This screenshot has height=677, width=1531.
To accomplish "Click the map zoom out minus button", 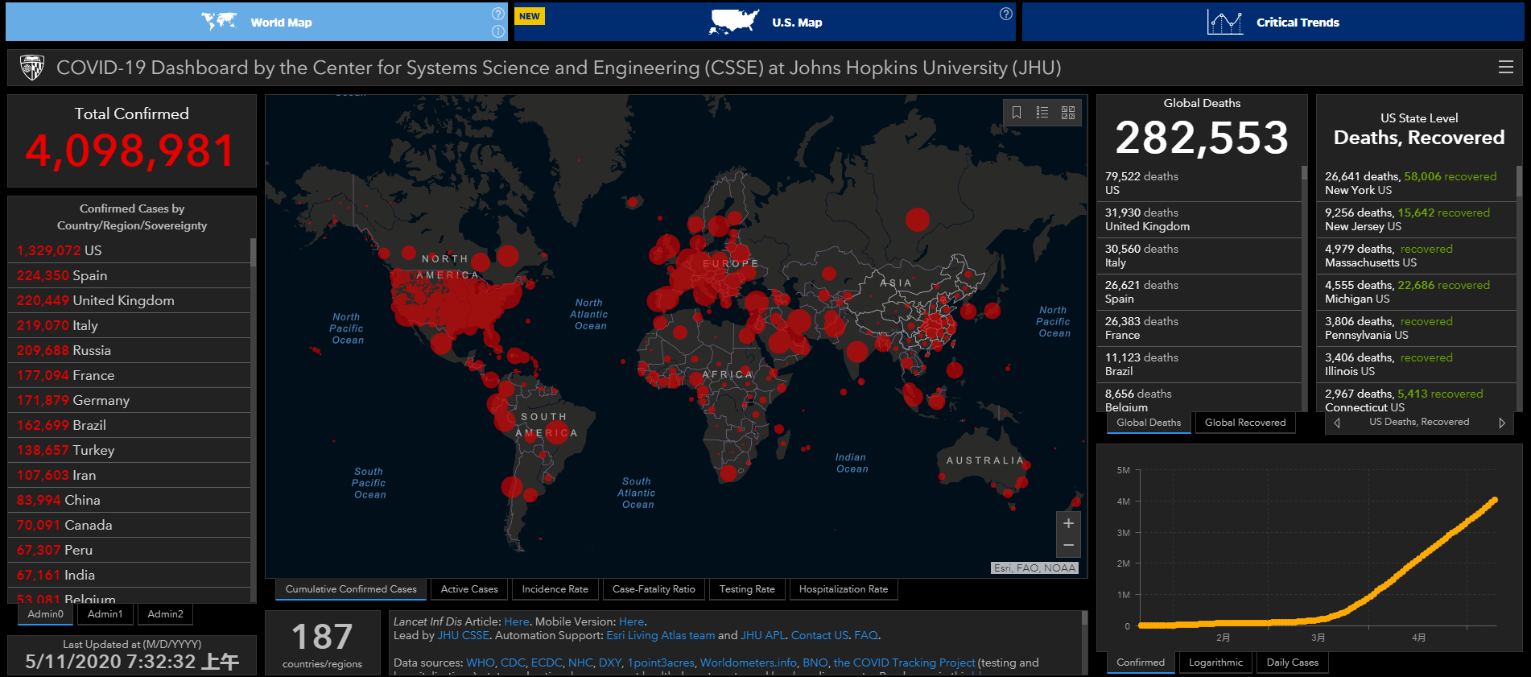I will [x=1068, y=545].
